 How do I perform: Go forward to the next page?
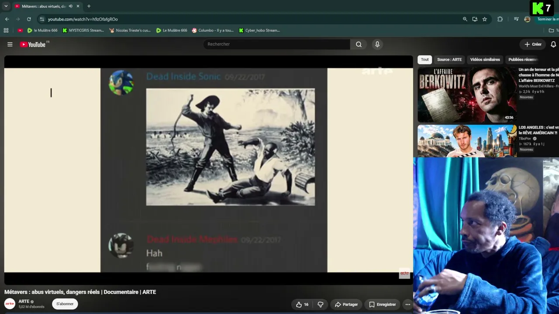pos(18,19)
